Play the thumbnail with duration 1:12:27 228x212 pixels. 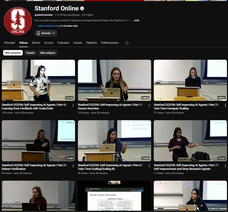[190, 141]
